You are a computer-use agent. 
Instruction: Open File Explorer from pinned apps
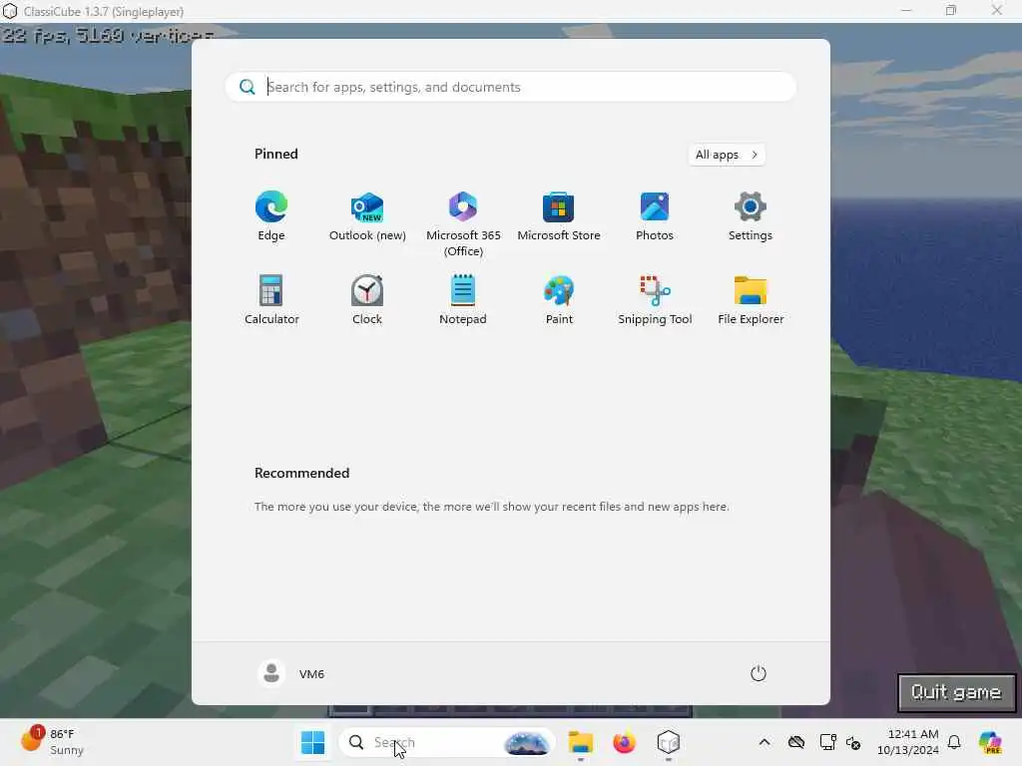[x=751, y=299]
